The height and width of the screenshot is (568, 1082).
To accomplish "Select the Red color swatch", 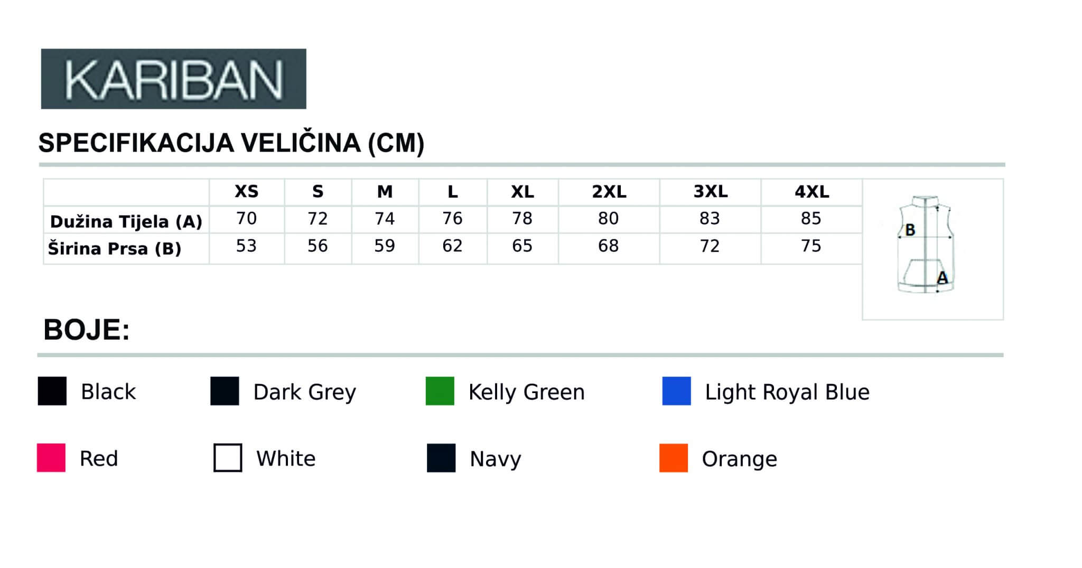I will 51,458.
